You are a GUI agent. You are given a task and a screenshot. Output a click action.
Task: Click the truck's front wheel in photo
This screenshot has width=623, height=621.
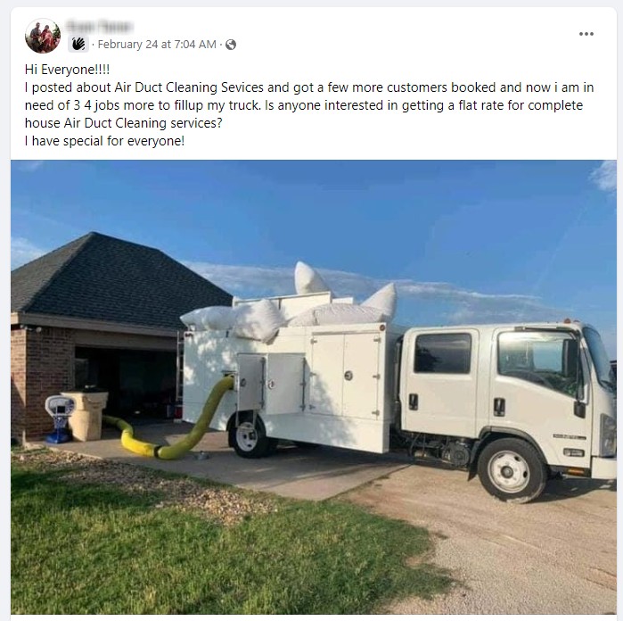[510, 471]
